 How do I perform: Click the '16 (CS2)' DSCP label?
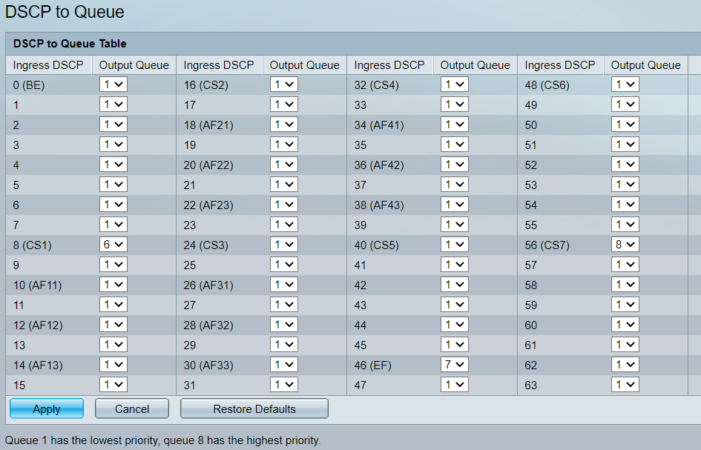click(206, 85)
